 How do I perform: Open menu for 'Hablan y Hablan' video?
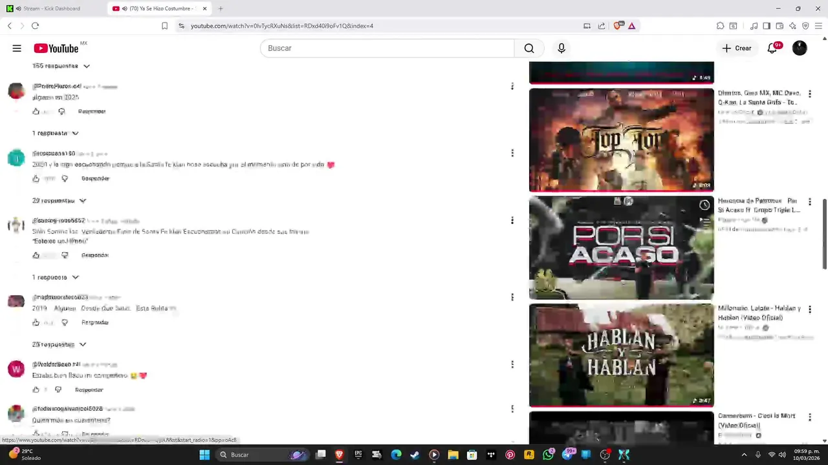click(x=809, y=310)
